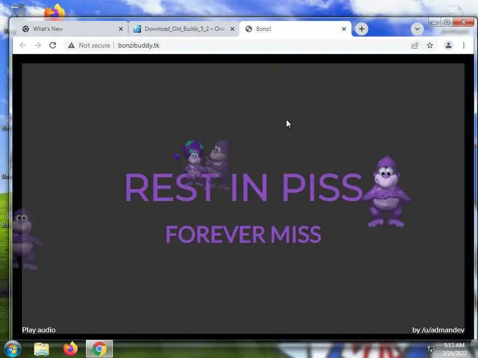Click the FOREVER MISS text

click(243, 234)
